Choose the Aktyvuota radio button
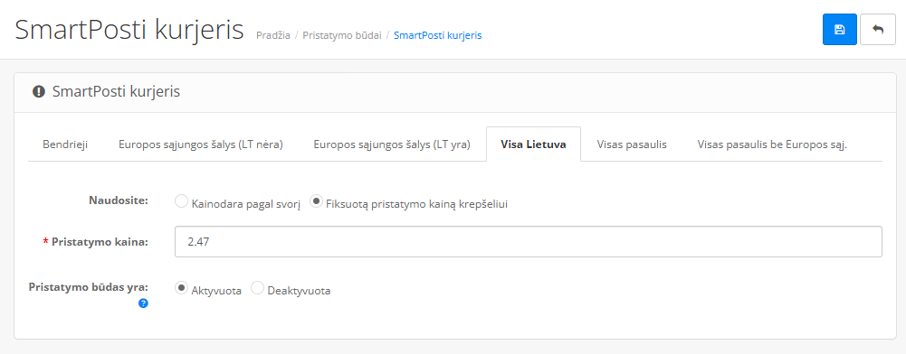Viewport: 906px width, 354px height. pos(181,288)
